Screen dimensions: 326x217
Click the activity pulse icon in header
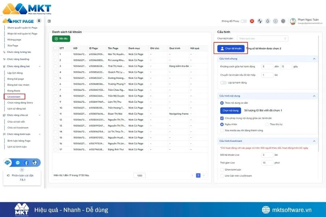pos(260,21)
